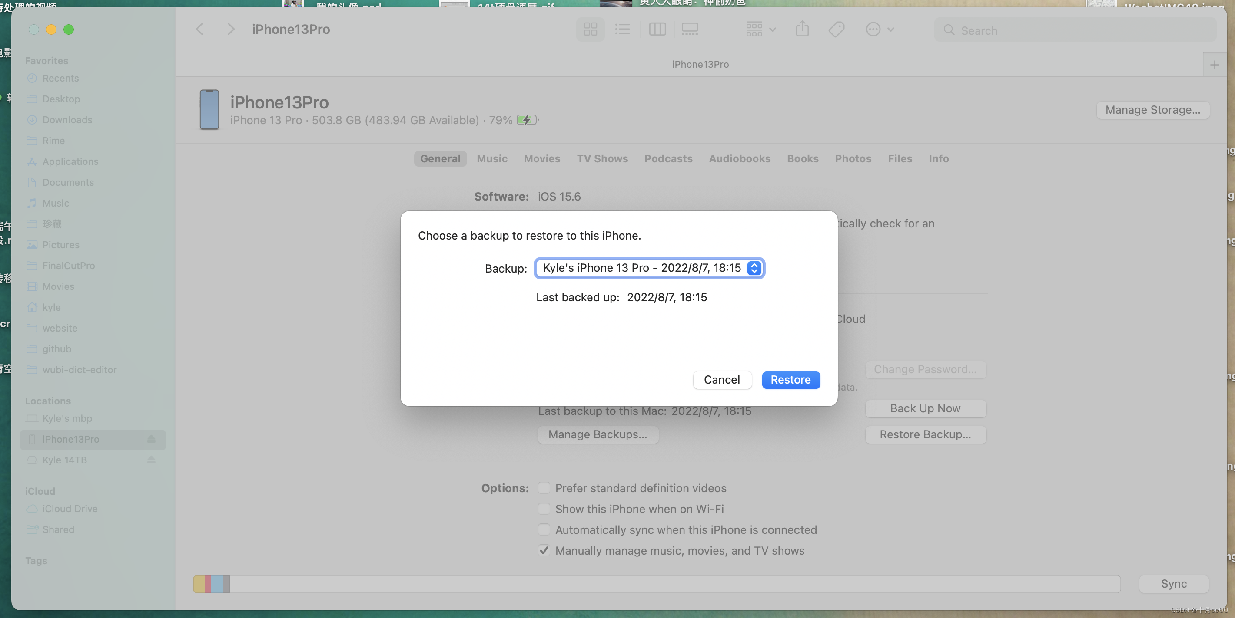Switch Finder to icon view
The width and height of the screenshot is (1235, 618).
point(590,30)
